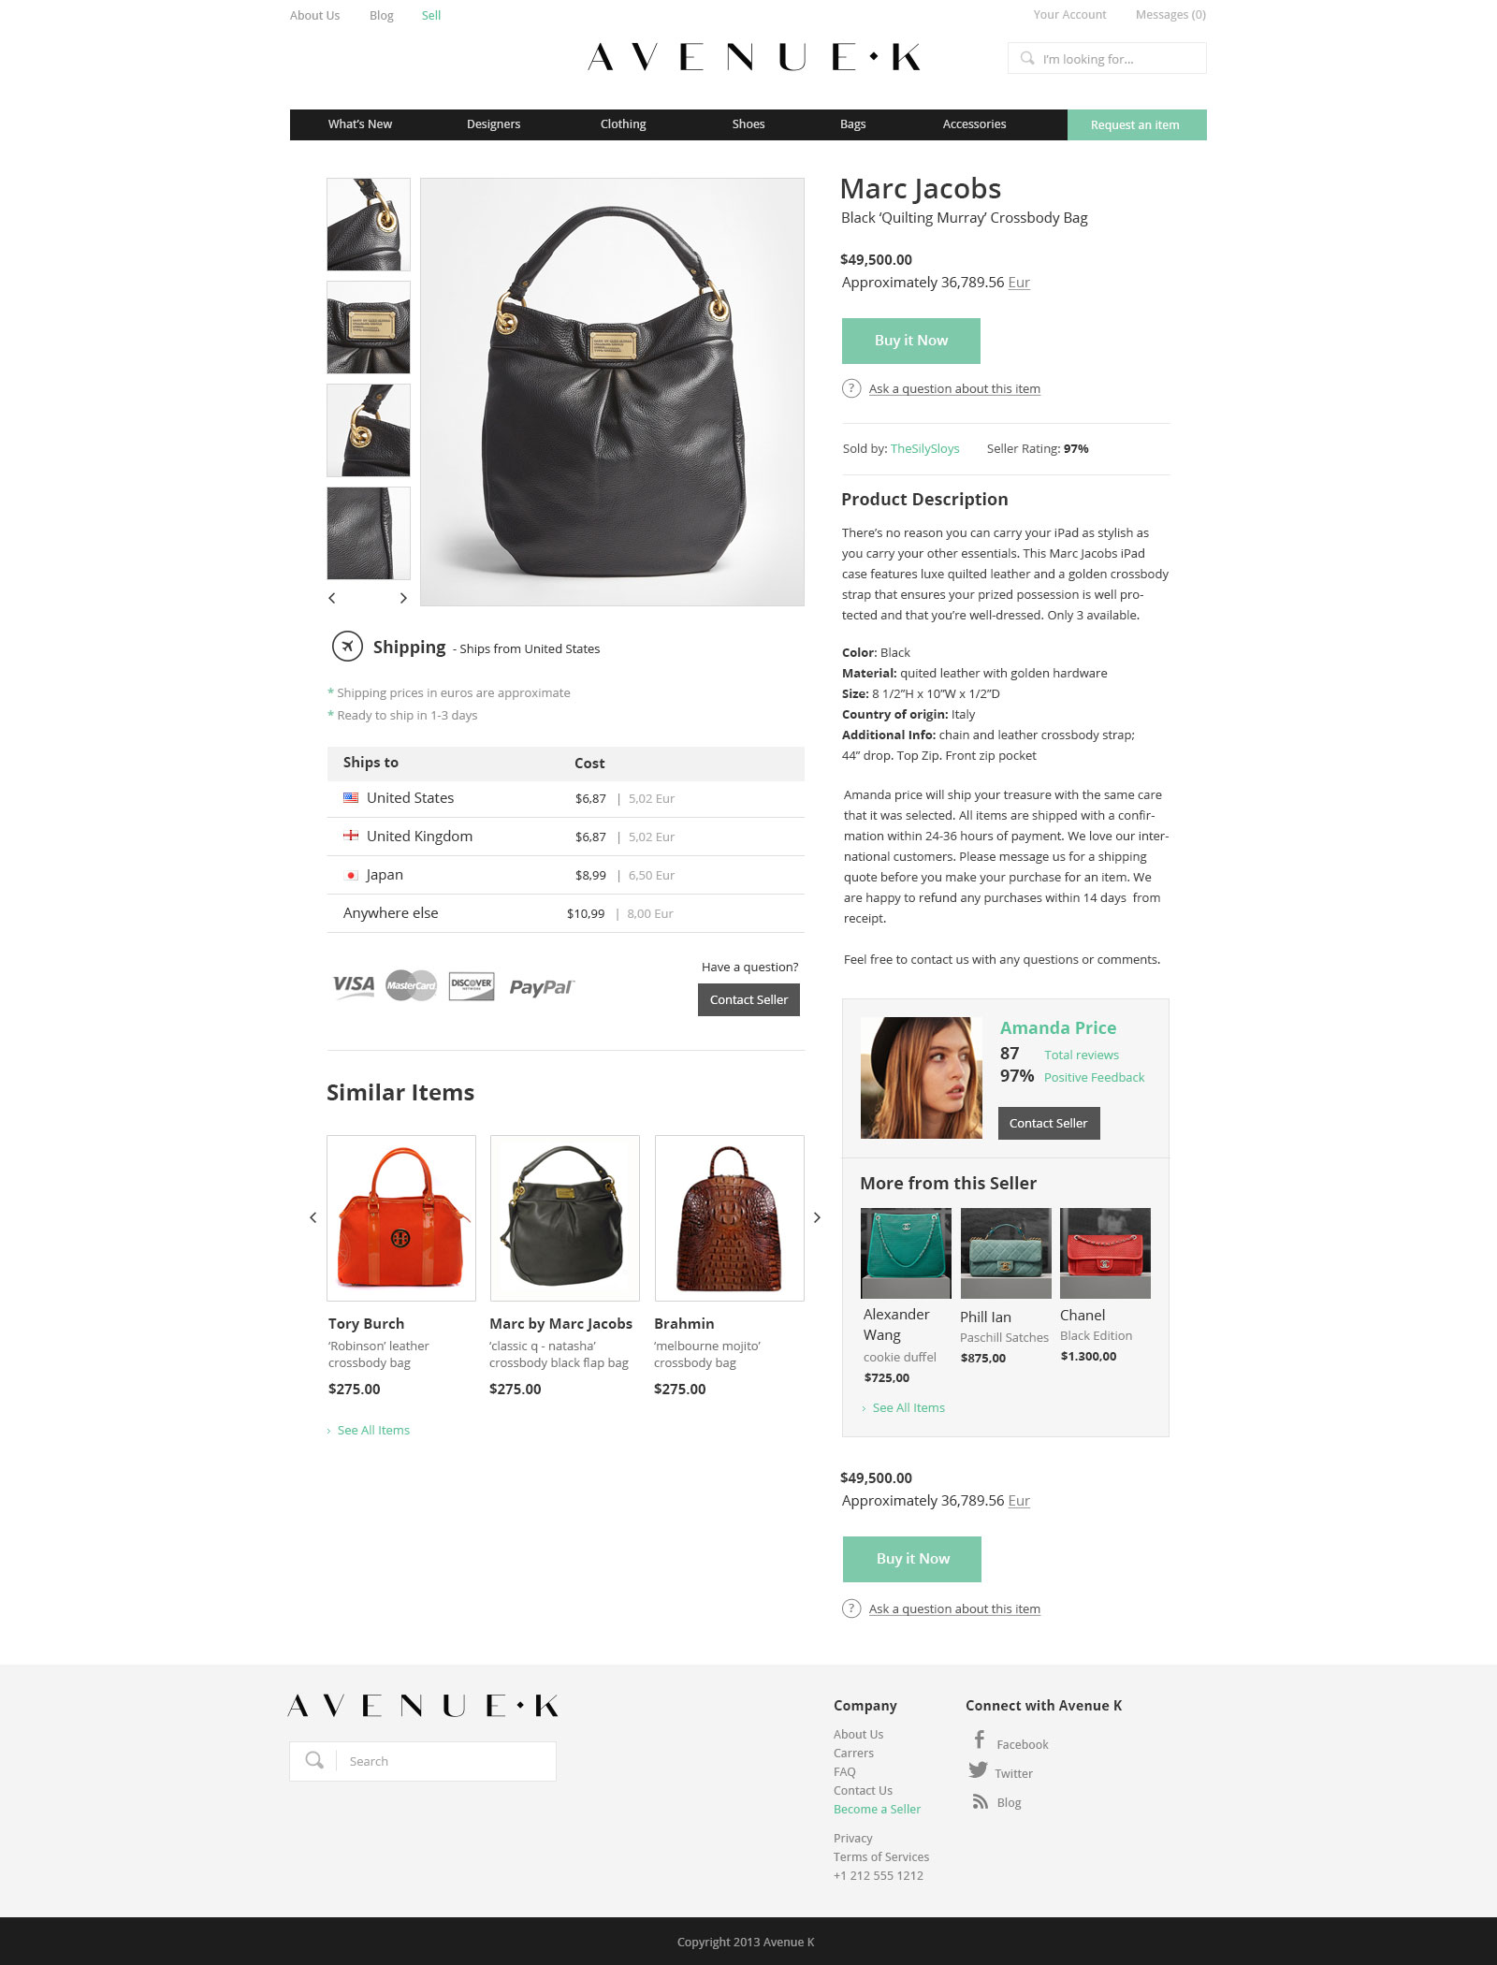Open the Twitter bird icon in footer
The width and height of the screenshot is (1497, 1965).
coord(978,1769)
